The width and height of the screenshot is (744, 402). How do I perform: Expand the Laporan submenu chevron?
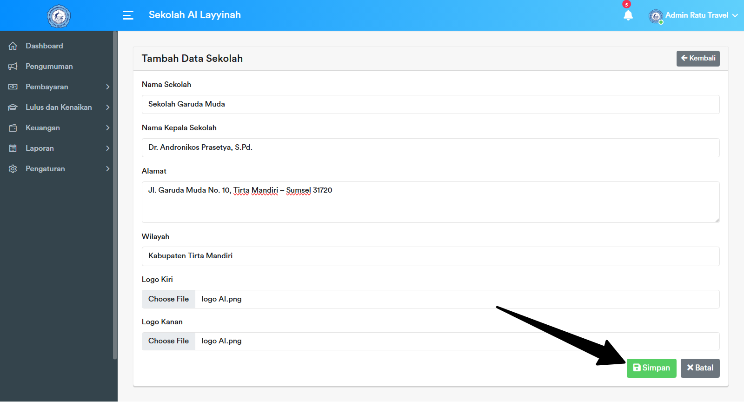pyautogui.click(x=107, y=148)
